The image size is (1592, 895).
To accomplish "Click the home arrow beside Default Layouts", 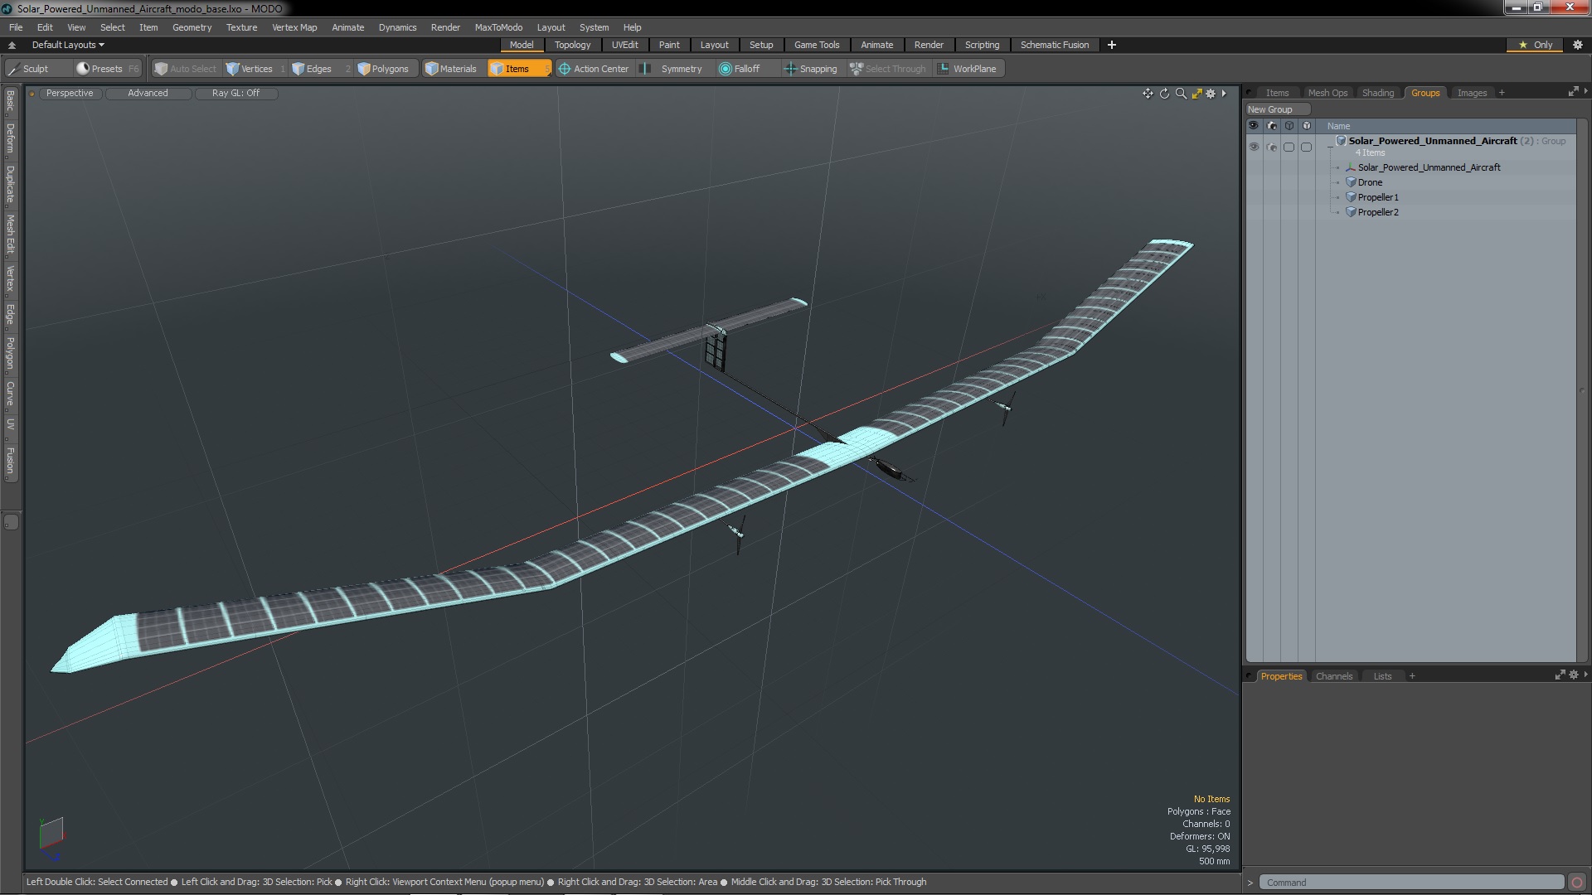I will pos(12,45).
